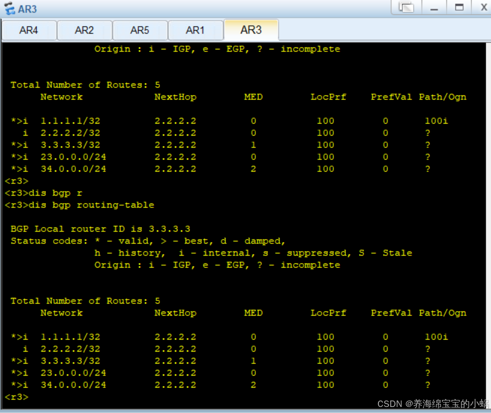Click the upper NextHop column header
This screenshot has height=413, width=491.
coord(175,97)
